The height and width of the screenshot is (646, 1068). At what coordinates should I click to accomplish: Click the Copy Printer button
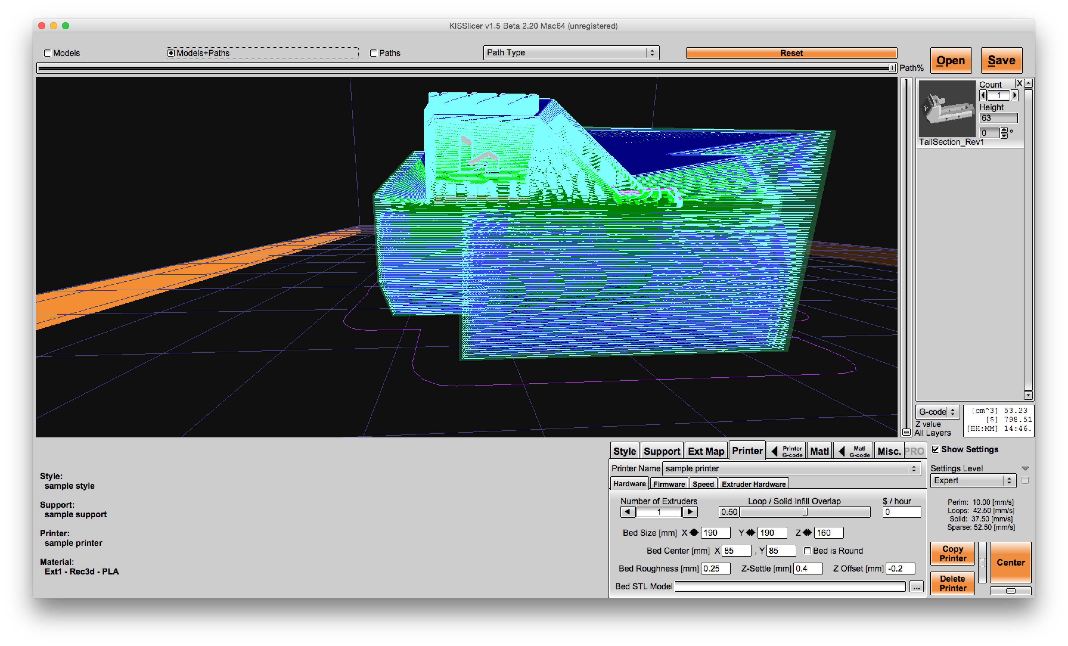(952, 554)
